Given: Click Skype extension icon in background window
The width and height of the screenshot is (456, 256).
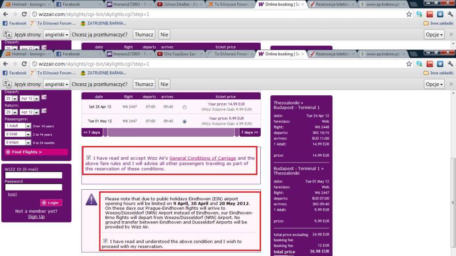Looking at the screenshot, I should [x=419, y=14].
